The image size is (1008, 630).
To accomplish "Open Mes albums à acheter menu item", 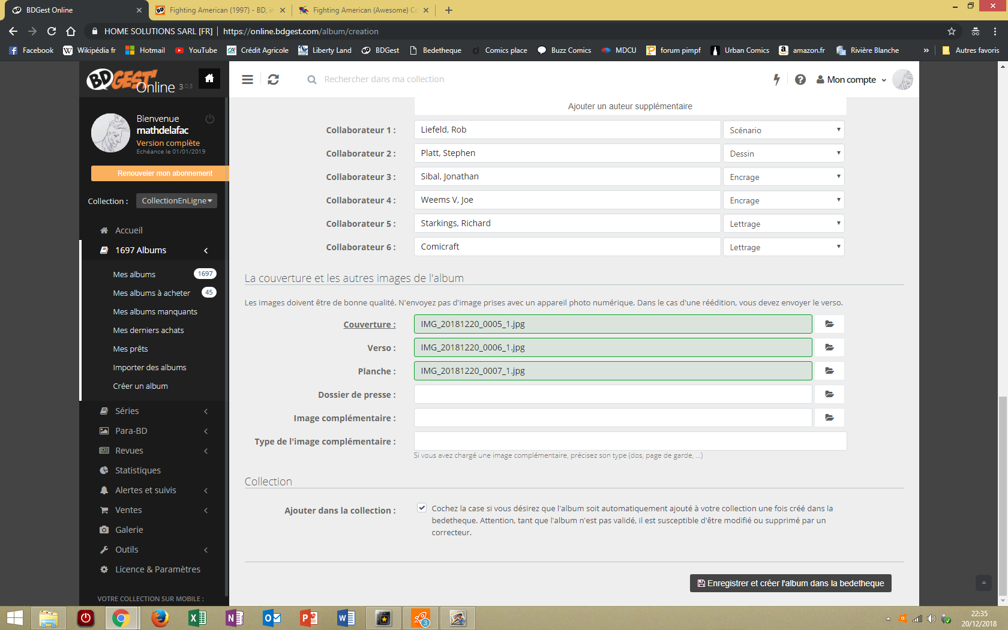I will pos(152,293).
